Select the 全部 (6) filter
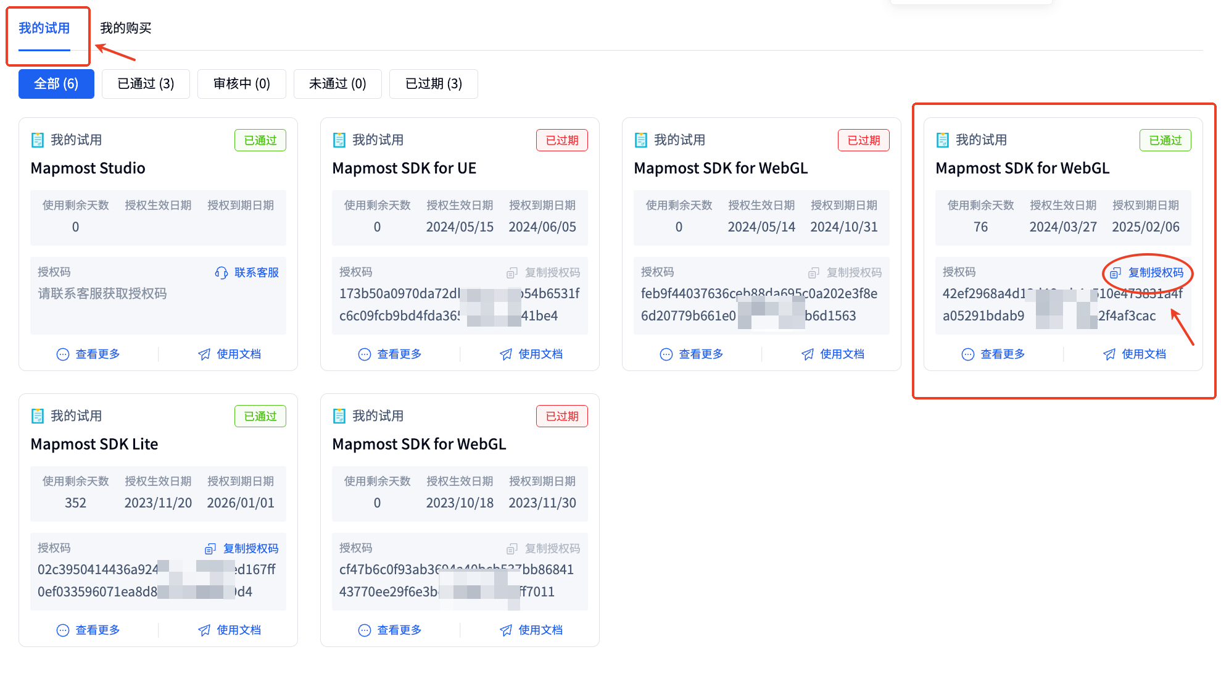 click(56, 84)
